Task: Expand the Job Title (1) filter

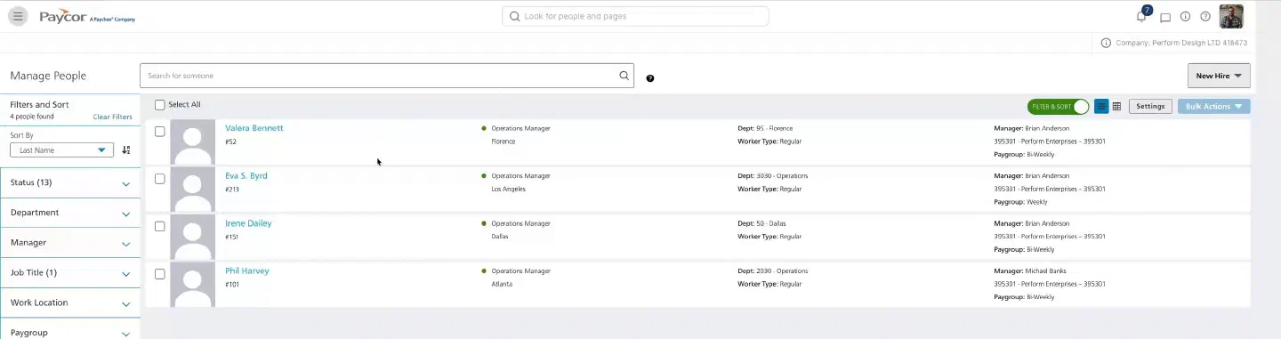Action: point(70,272)
